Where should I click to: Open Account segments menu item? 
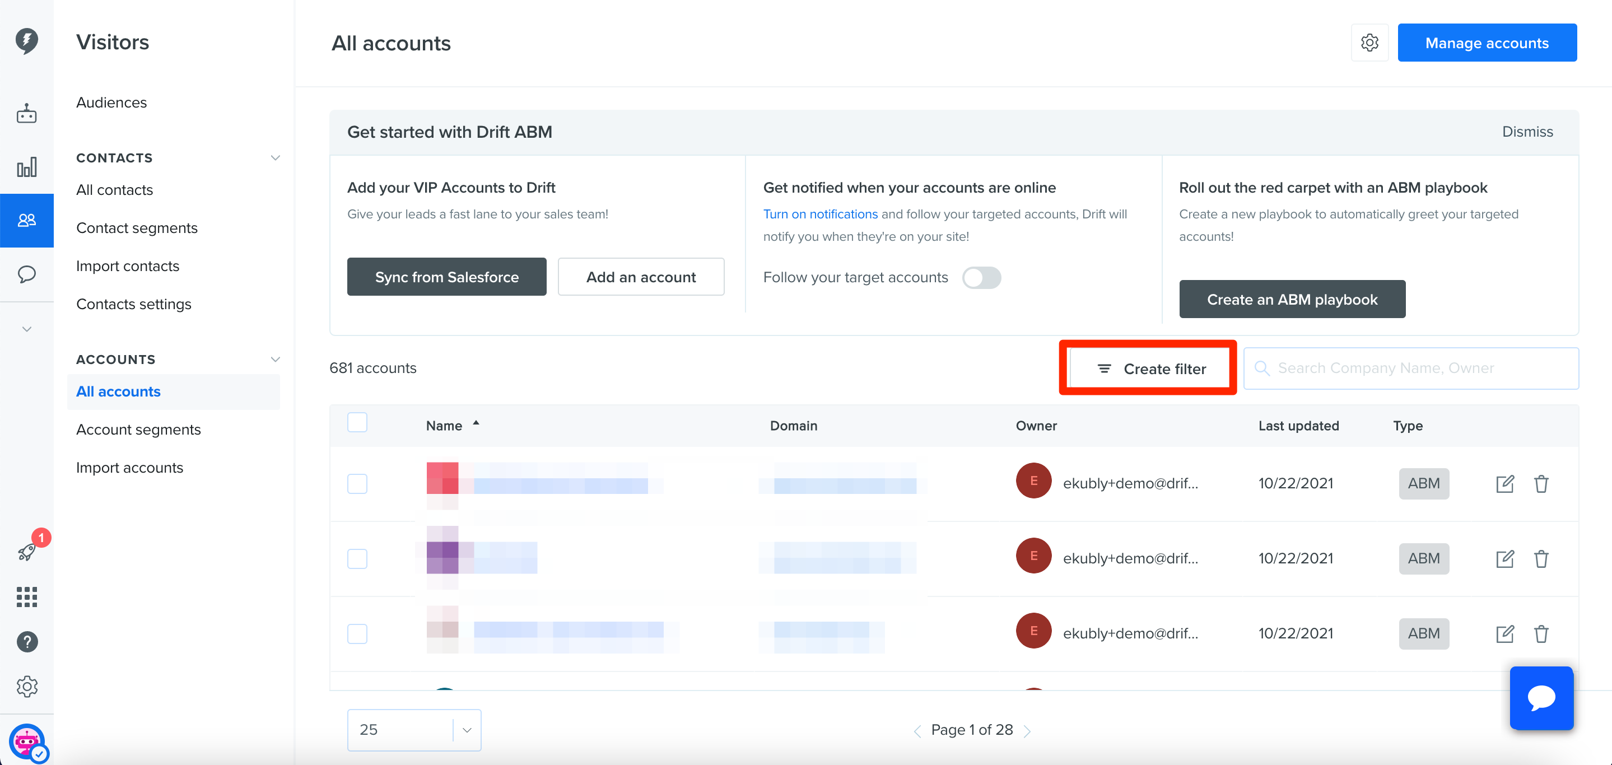(138, 429)
